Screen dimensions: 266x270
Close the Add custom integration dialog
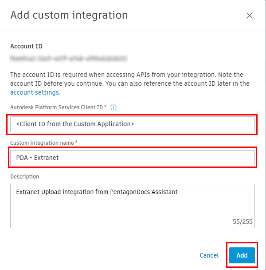[250, 16]
